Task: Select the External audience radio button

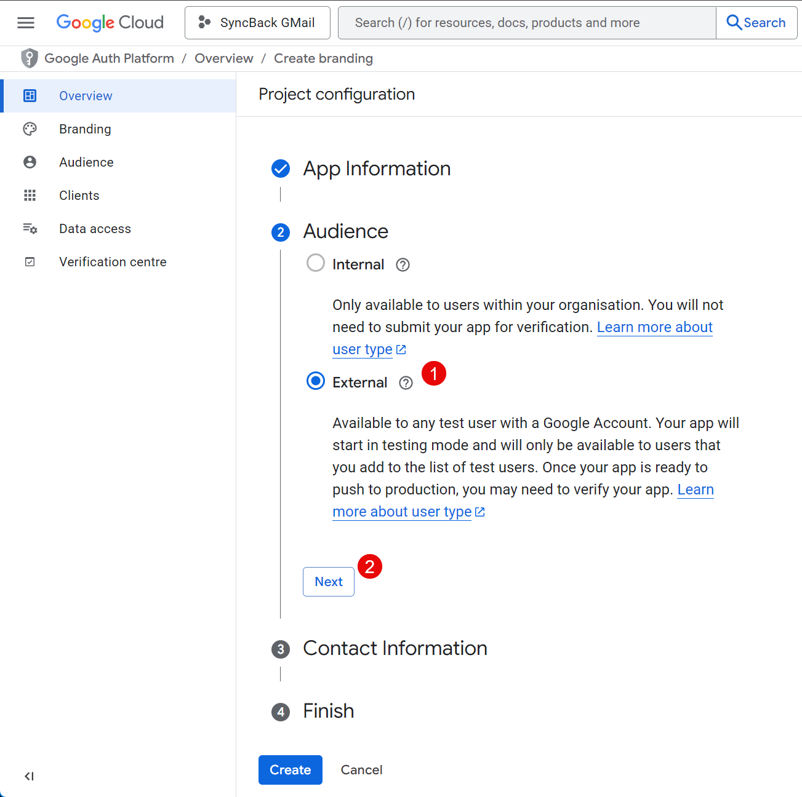Action: click(x=316, y=381)
